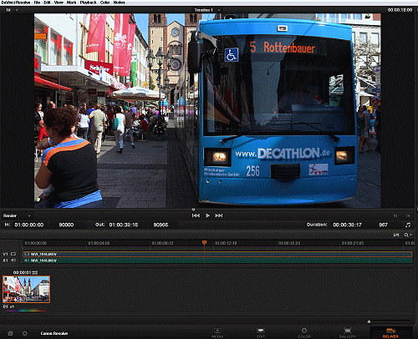Open the Timeline 1 selector dropdown
This screenshot has width=418, height=339.
(207, 10)
